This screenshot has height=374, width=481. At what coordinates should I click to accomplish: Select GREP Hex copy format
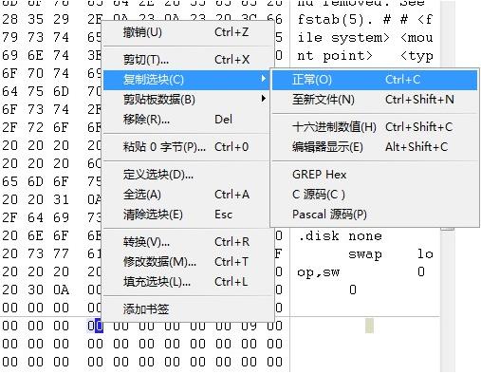pyautogui.click(x=375, y=175)
